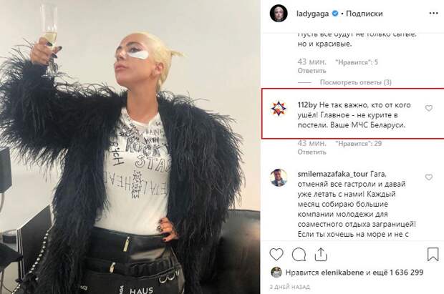Like the 112by comment

point(429,108)
